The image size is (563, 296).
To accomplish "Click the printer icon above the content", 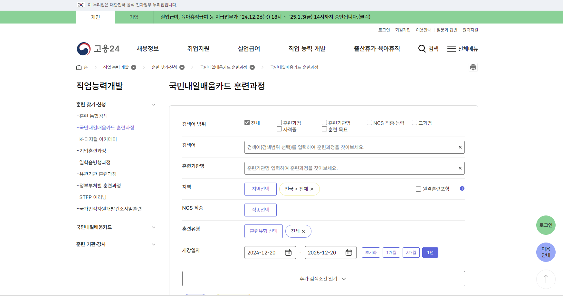I will pos(473,67).
